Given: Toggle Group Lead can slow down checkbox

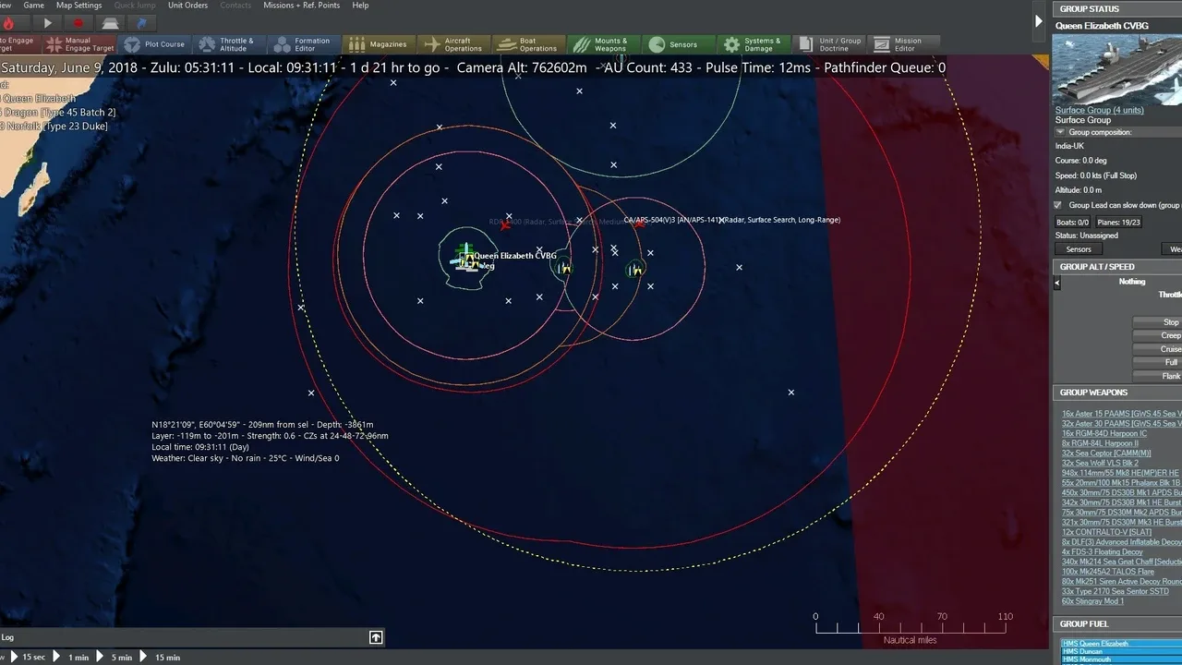Looking at the screenshot, I should [x=1058, y=205].
